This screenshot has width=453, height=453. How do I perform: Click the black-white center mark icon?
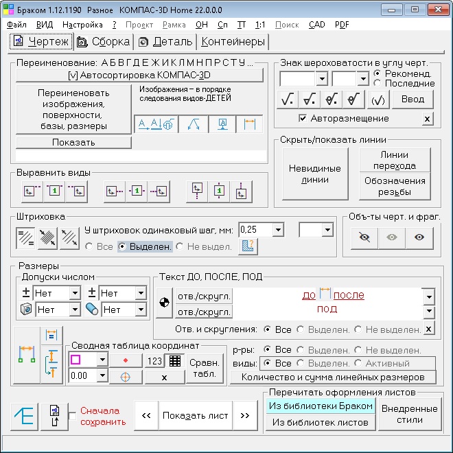[x=164, y=303]
